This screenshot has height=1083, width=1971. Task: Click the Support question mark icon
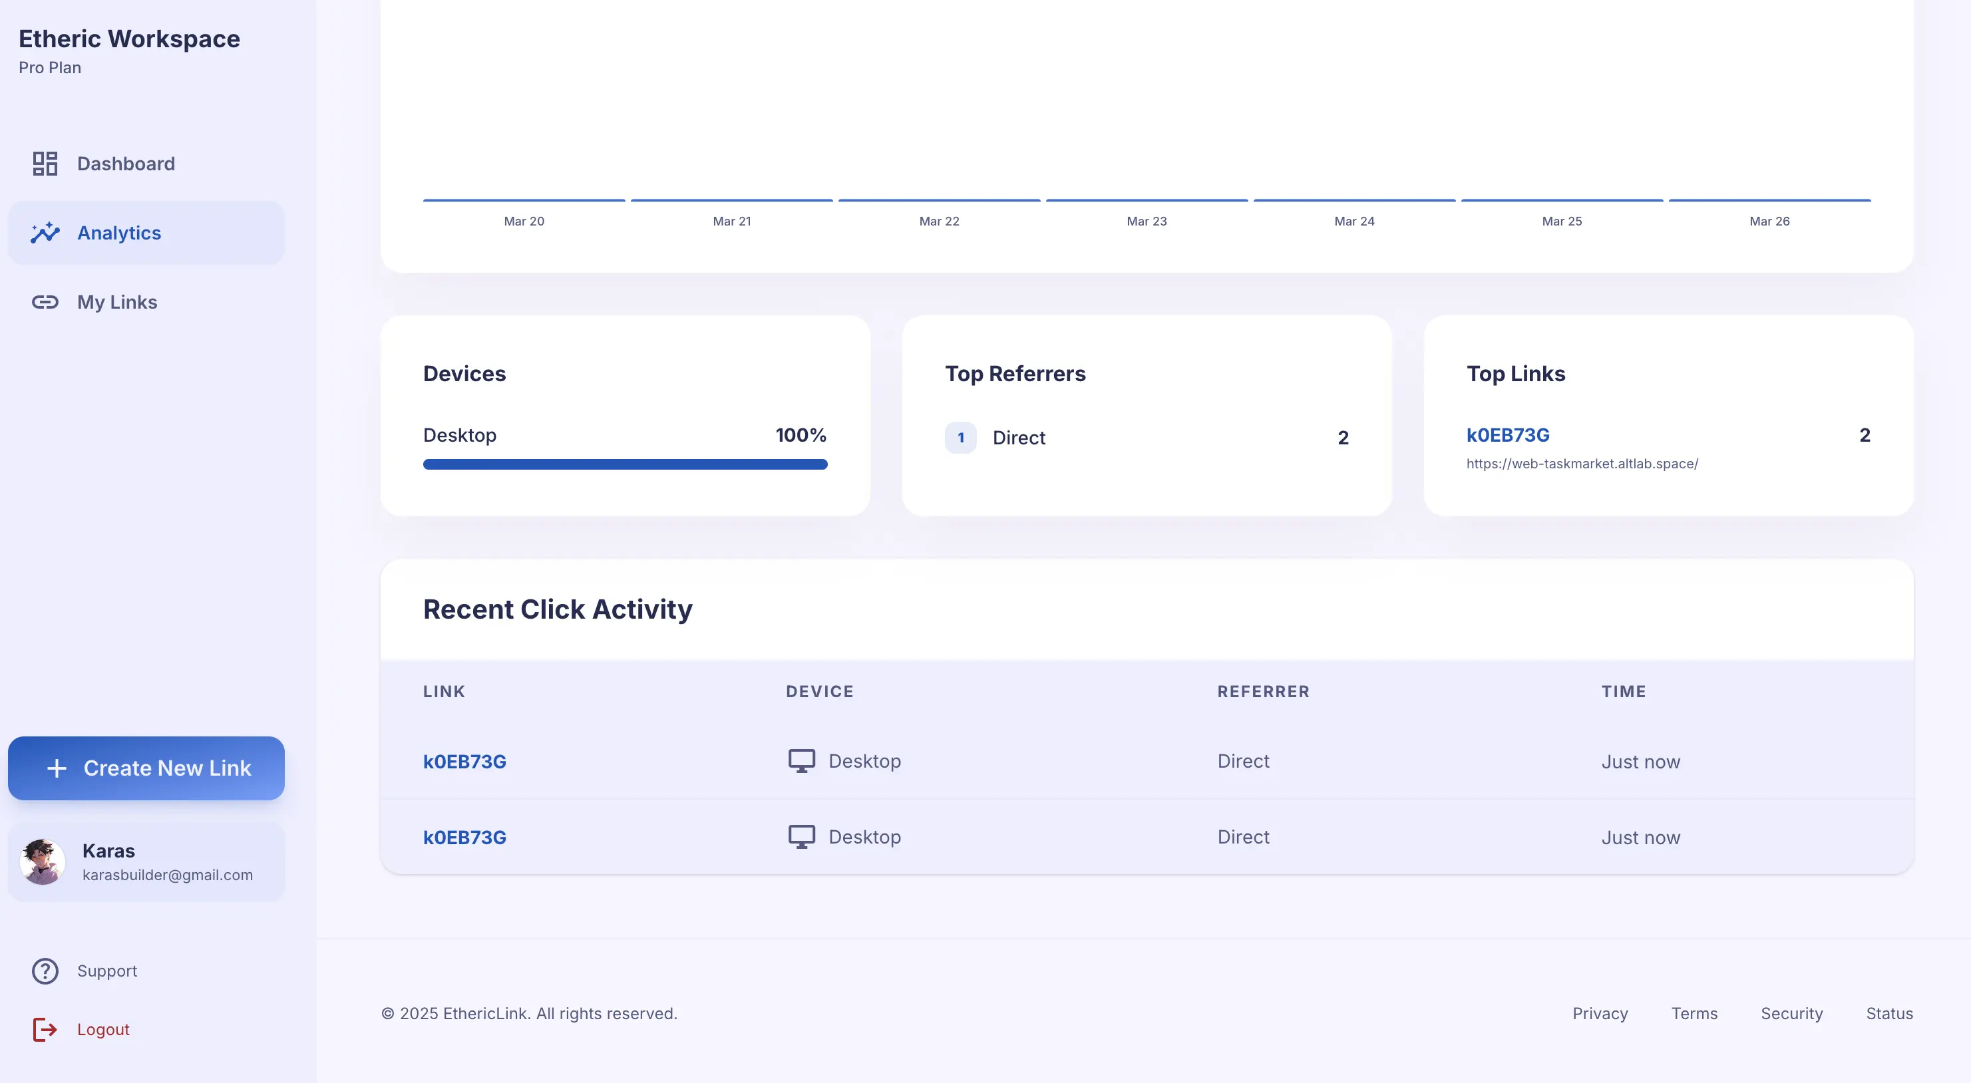[45, 971]
